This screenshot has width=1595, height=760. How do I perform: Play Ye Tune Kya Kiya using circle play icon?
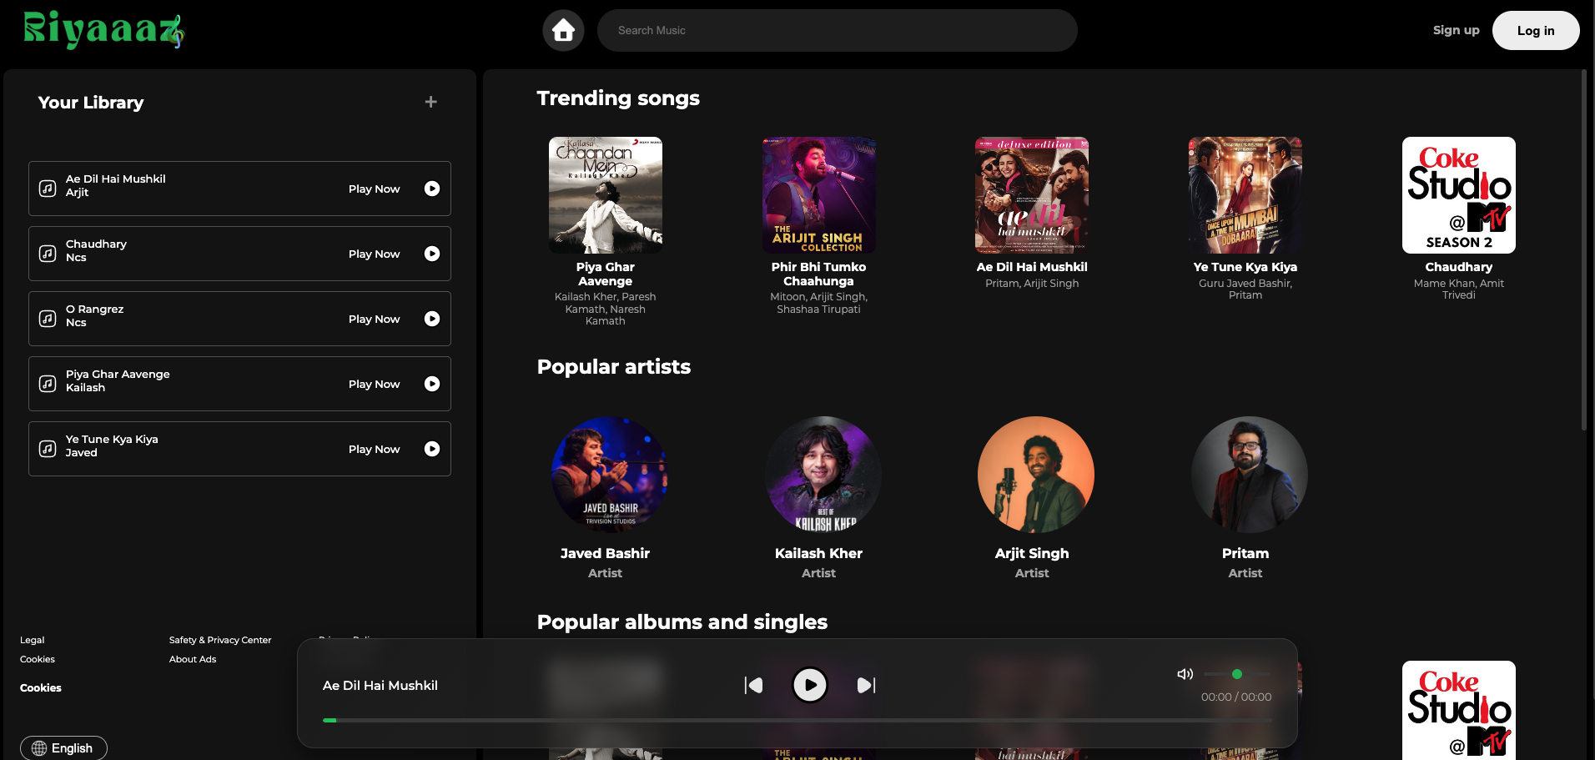tap(432, 449)
